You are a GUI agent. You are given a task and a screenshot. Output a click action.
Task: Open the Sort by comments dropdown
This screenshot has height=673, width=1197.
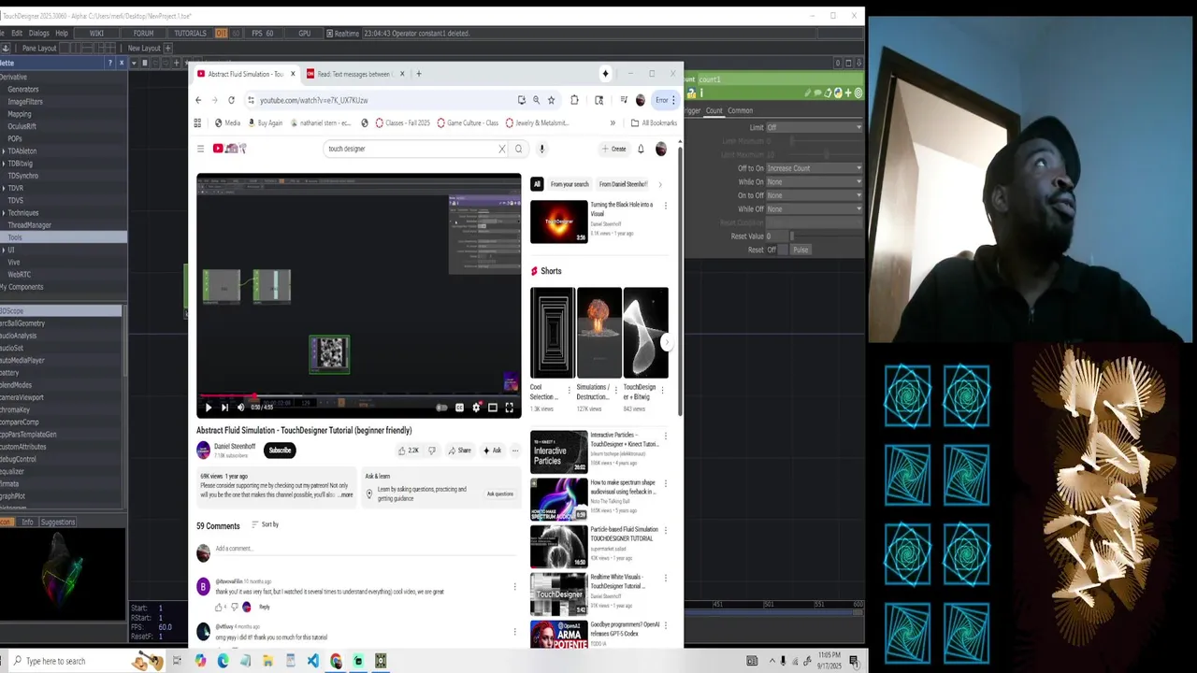pos(266,524)
